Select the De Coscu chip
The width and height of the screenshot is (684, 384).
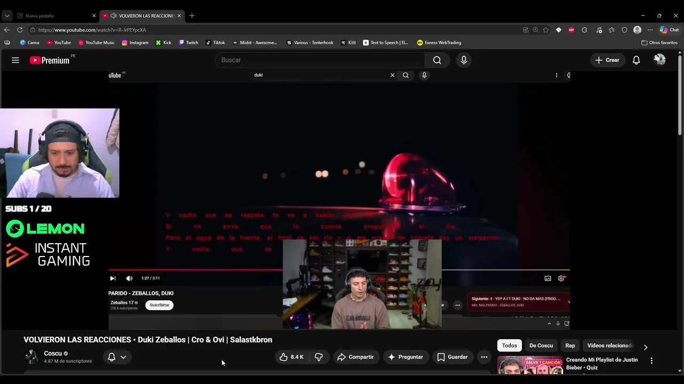pos(541,346)
